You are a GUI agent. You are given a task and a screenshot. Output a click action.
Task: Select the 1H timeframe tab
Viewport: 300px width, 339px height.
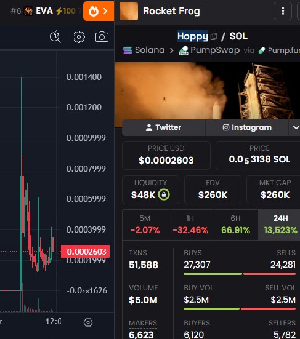point(190,225)
